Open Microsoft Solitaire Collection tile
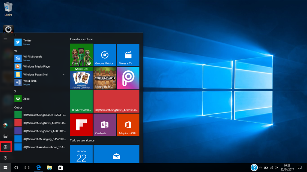Screen dimensions: 307x172 (82, 78)
